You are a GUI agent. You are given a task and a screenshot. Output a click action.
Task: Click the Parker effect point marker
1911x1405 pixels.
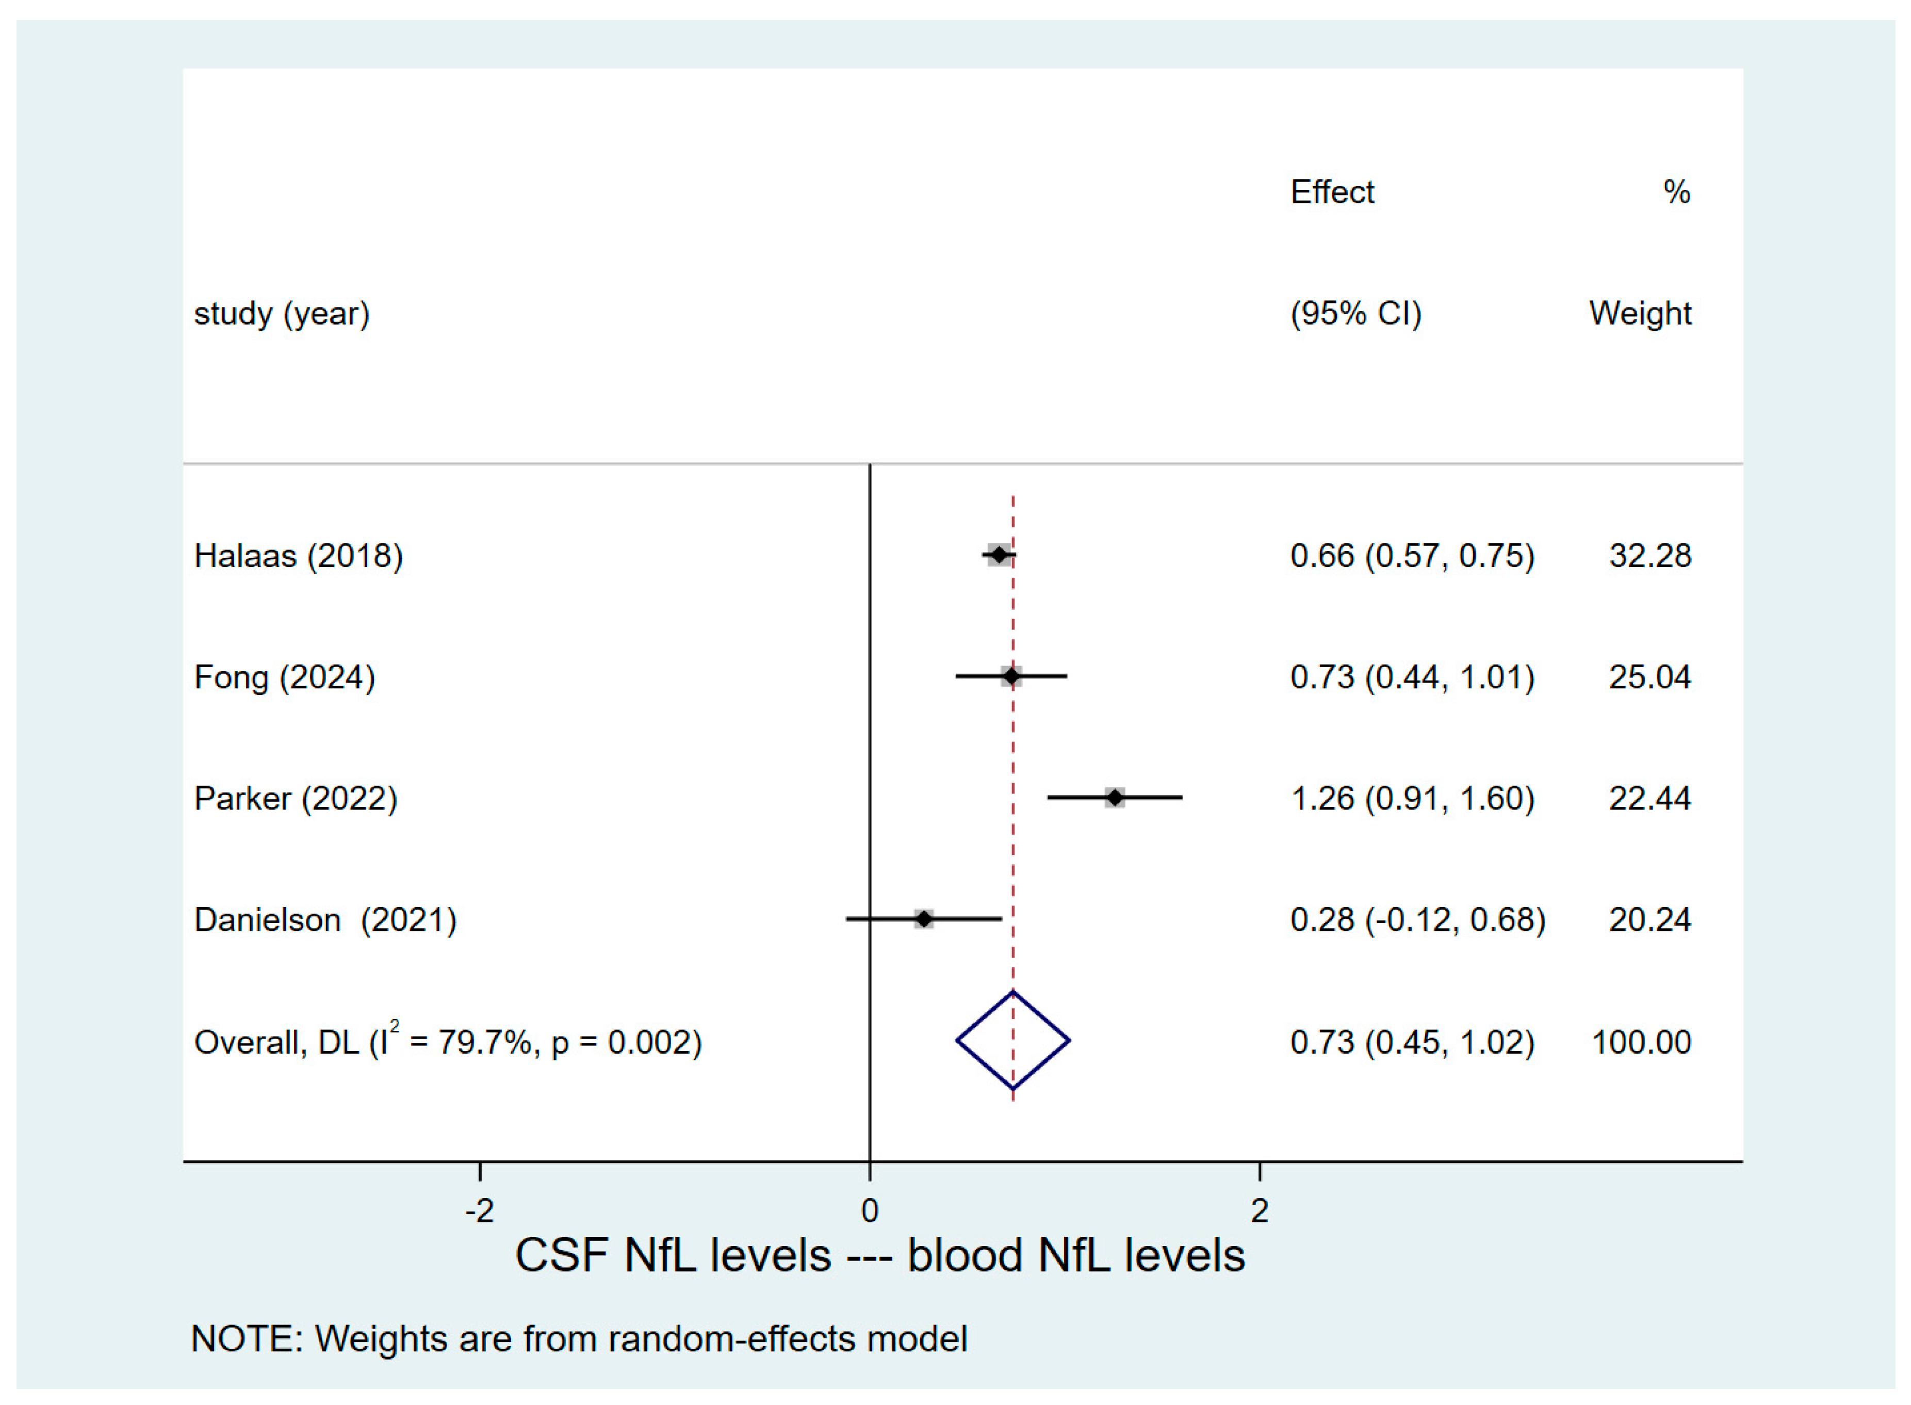point(1115,798)
